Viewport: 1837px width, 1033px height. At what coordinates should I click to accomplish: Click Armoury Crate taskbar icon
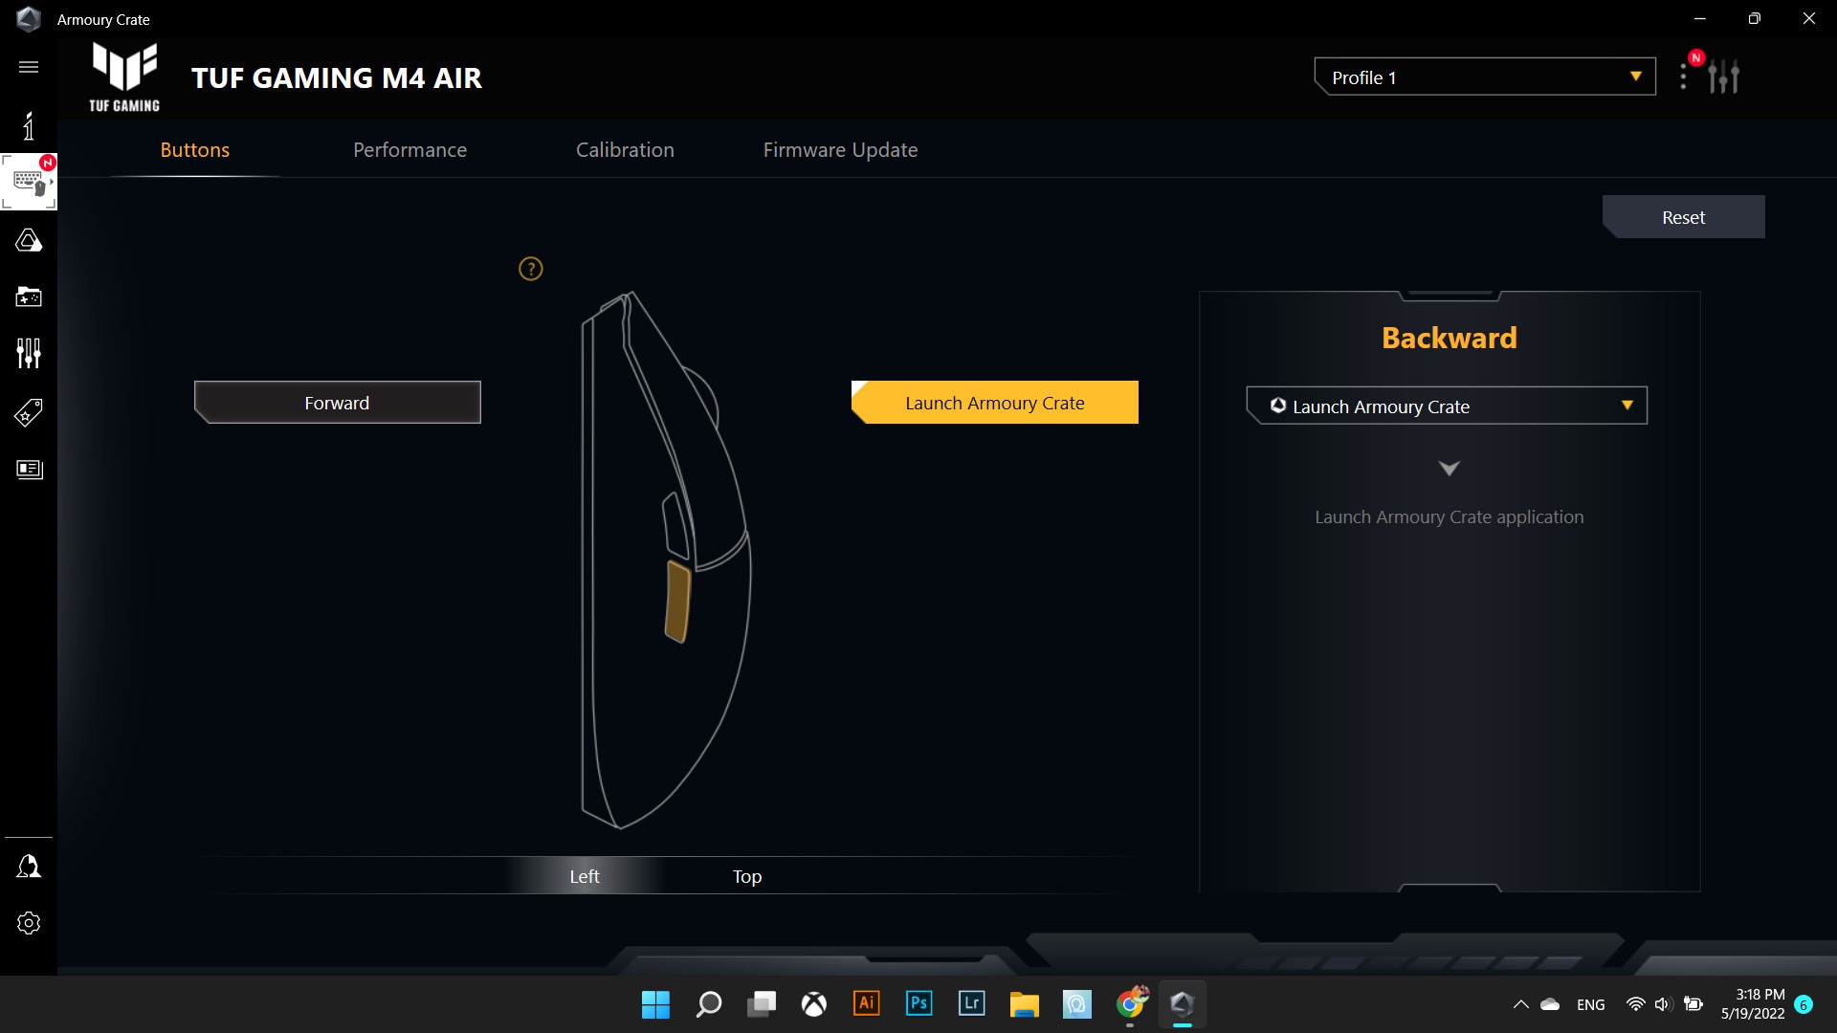click(1183, 1003)
